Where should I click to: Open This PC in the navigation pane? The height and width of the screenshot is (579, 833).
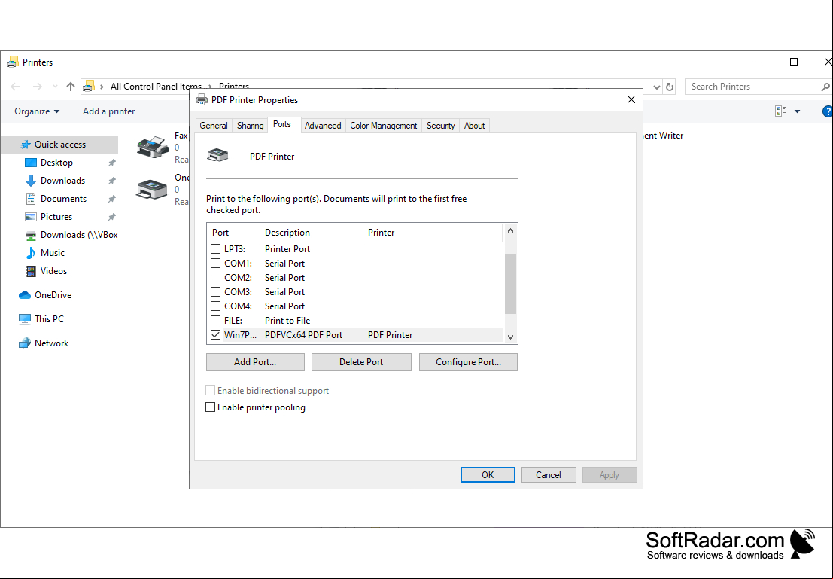pos(41,319)
